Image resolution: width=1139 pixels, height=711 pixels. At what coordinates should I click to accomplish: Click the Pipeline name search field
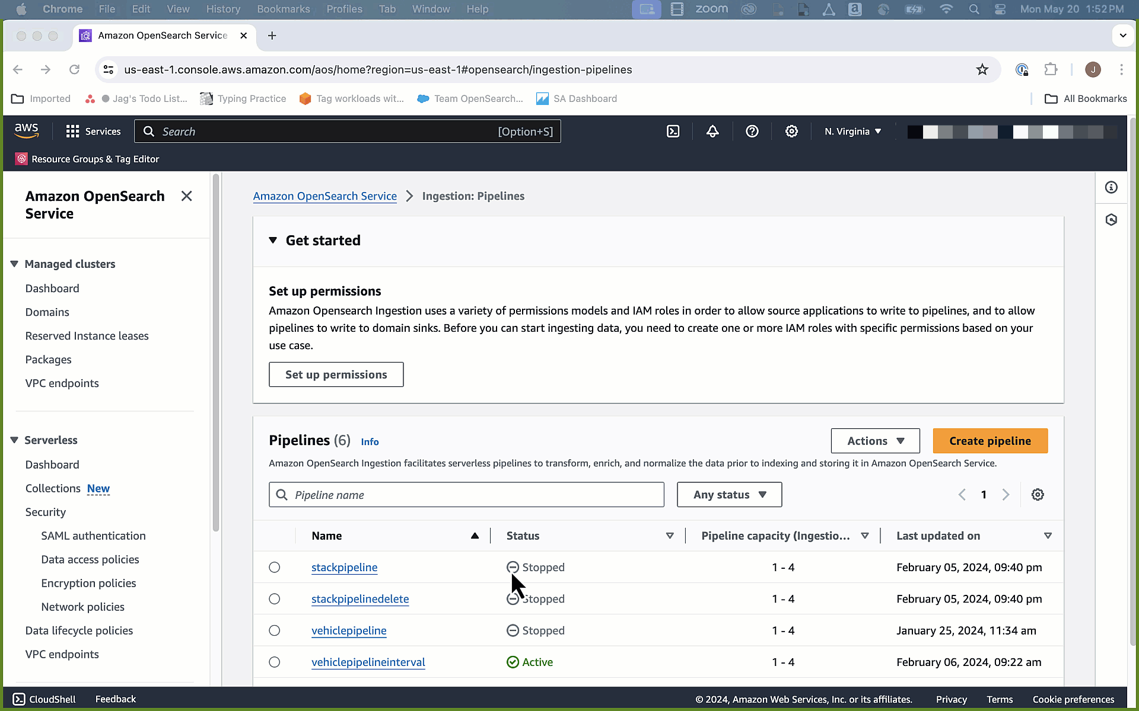click(x=466, y=495)
